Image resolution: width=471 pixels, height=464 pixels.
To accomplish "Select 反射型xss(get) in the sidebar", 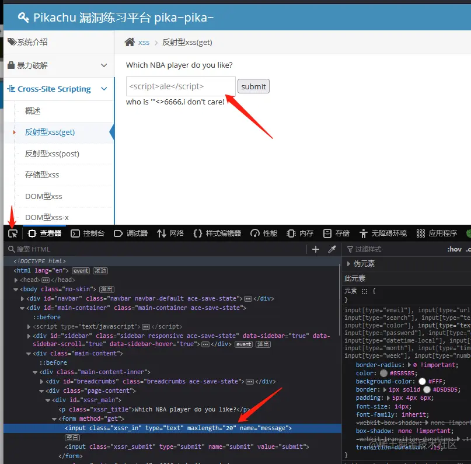I will point(50,132).
